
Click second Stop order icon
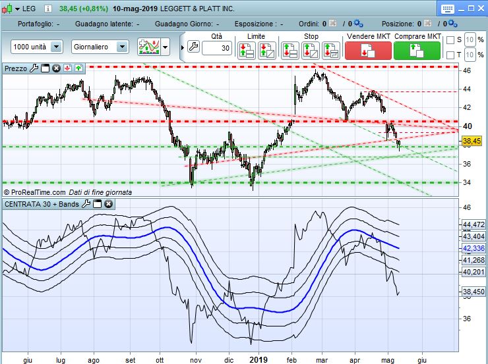point(310,50)
